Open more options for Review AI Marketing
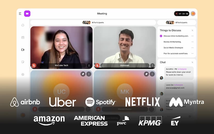Viewport: 214px width, 134px height. 192,42
